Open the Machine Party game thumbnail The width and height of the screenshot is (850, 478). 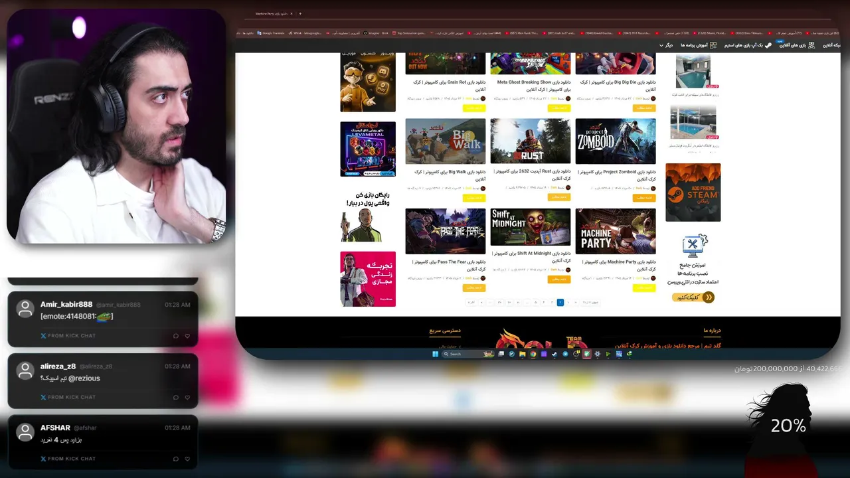[x=616, y=231]
